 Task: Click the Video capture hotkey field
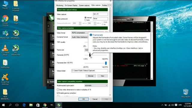point(100,14)
